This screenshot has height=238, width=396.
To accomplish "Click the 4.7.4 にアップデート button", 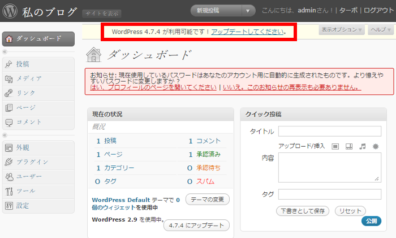I will [x=196, y=226].
